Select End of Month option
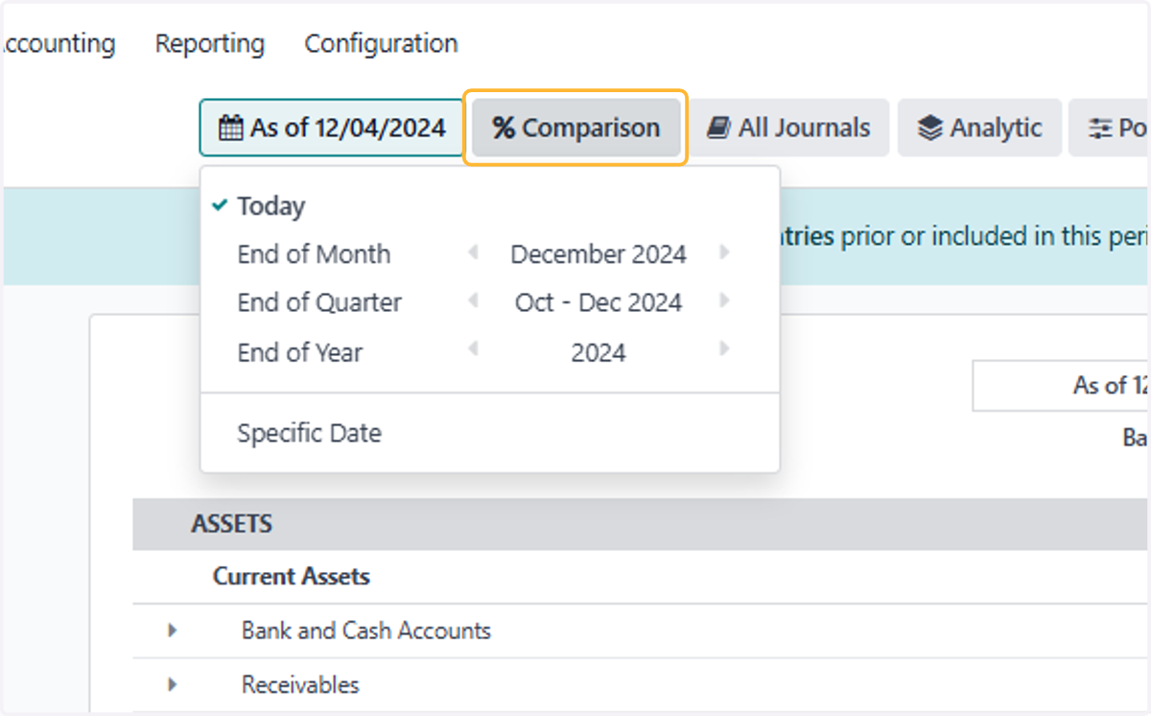The height and width of the screenshot is (716, 1151). [x=314, y=254]
